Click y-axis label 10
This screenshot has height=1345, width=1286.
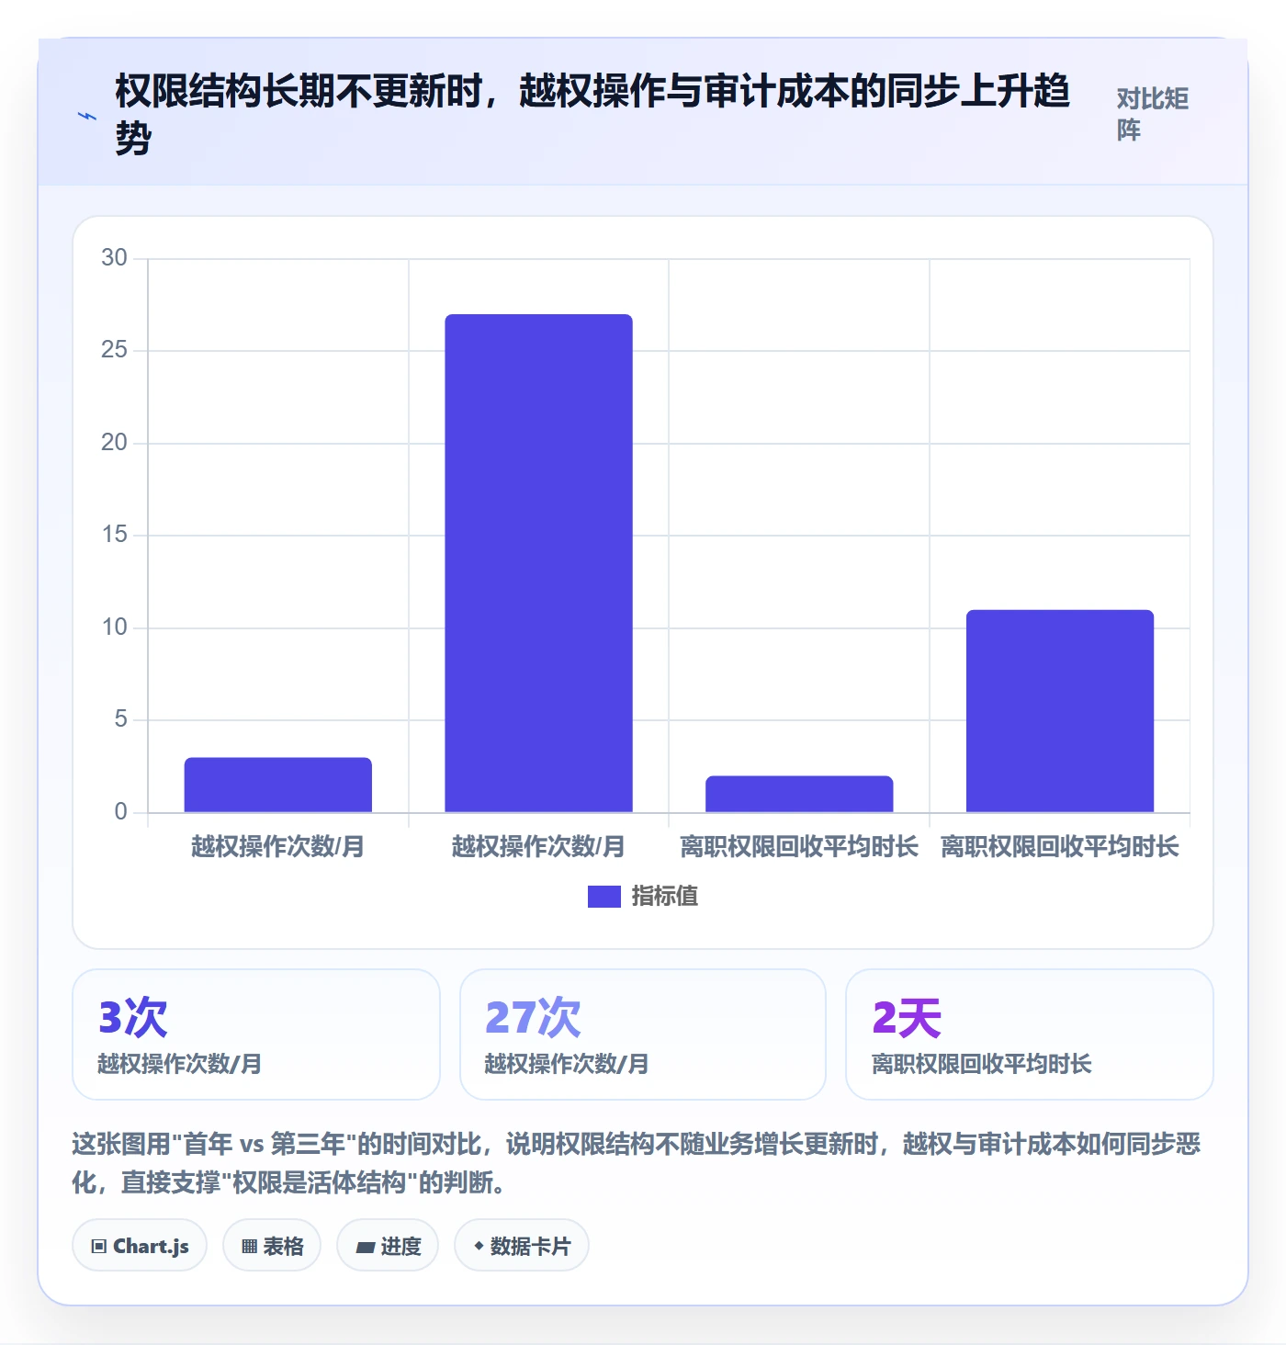(114, 627)
